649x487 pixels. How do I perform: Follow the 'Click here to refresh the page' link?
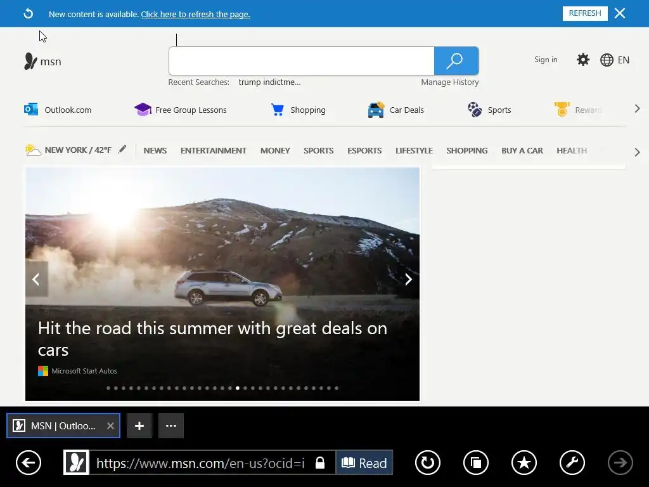click(x=195, y=14)
